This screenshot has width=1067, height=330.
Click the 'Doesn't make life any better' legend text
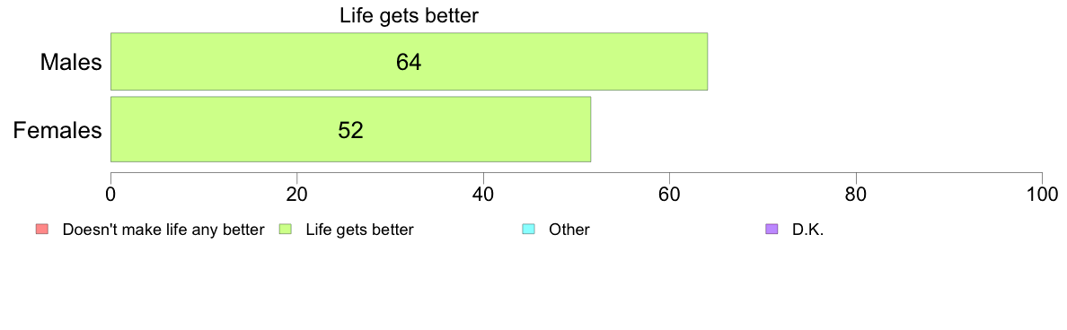[163, 230]
